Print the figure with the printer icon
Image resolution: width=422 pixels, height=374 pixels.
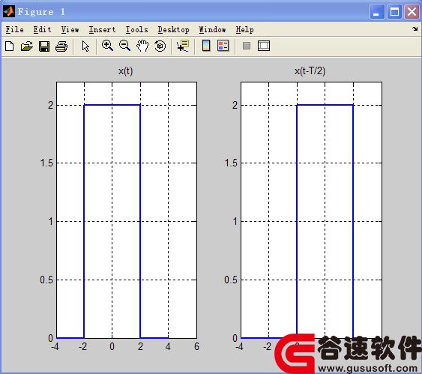tap(61, 46)
